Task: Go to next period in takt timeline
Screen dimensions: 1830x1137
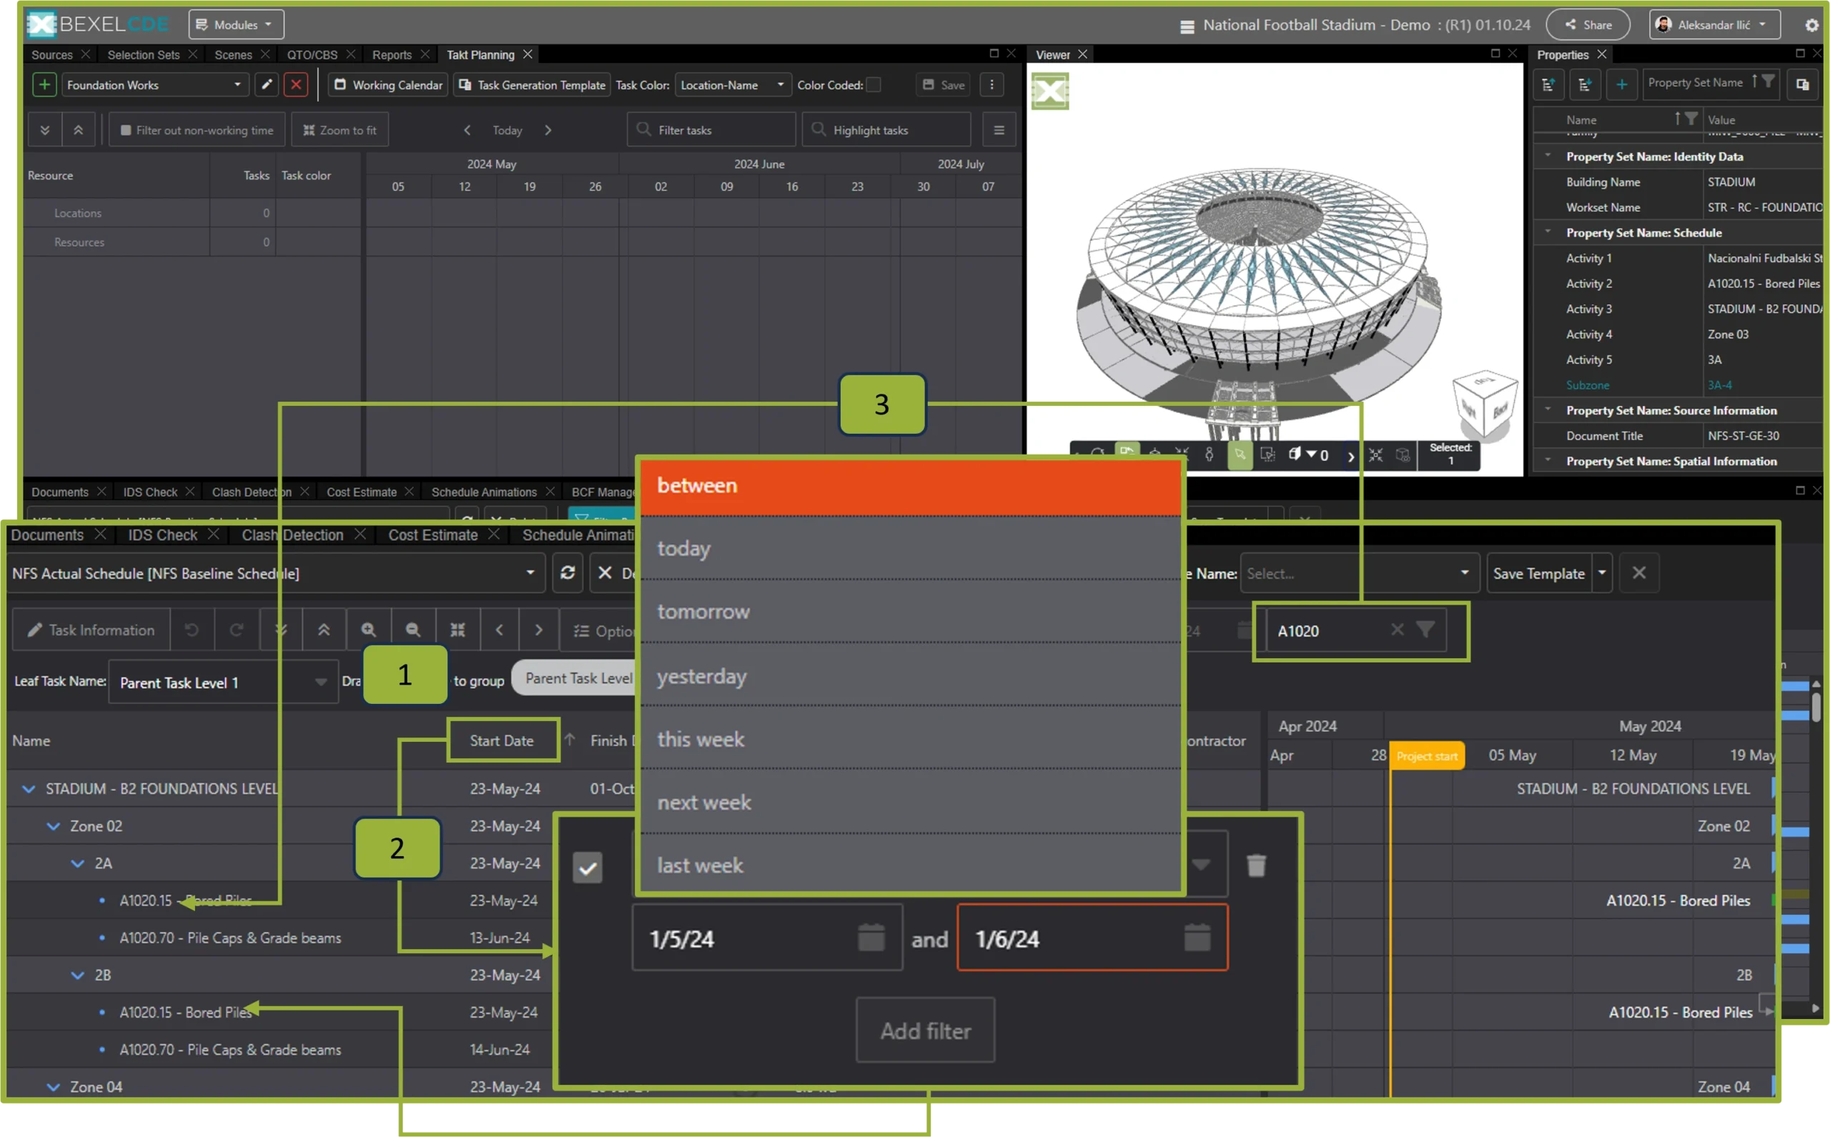Action: (x=548, y=130)
